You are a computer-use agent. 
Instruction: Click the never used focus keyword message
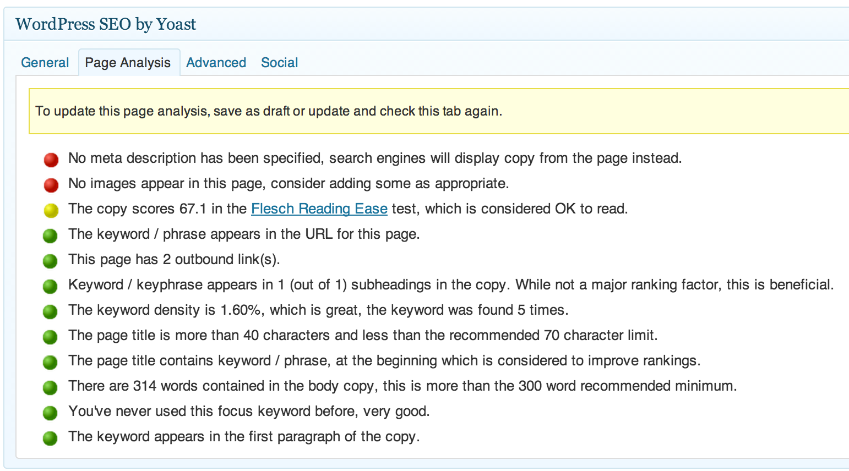click(x=248, y=412)
